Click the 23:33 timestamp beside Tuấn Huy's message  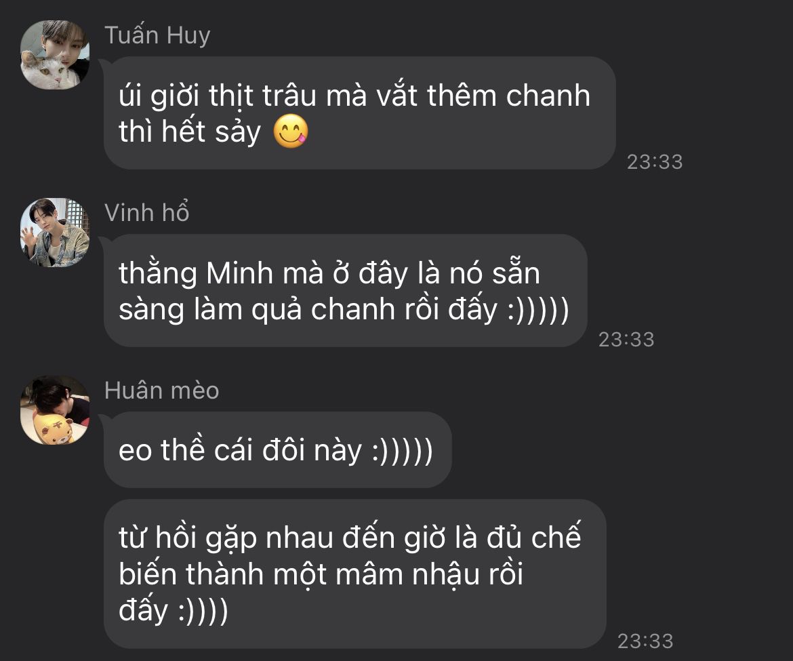point(655,162)
